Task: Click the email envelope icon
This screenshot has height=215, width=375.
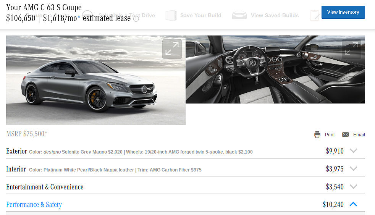Action: point(345,135)
